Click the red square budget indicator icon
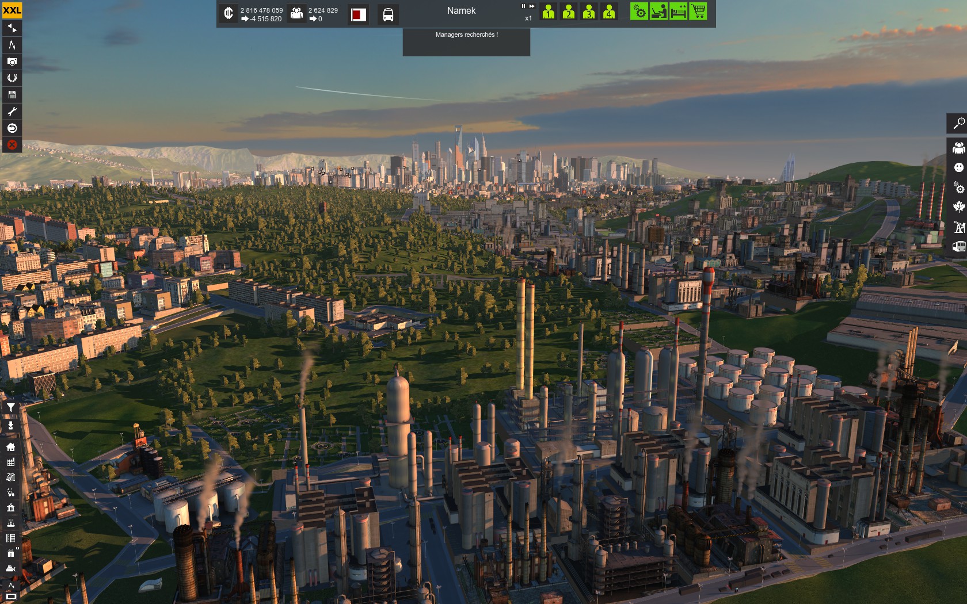The width and height of the screenshot is (967, 604). click(359, 14)
